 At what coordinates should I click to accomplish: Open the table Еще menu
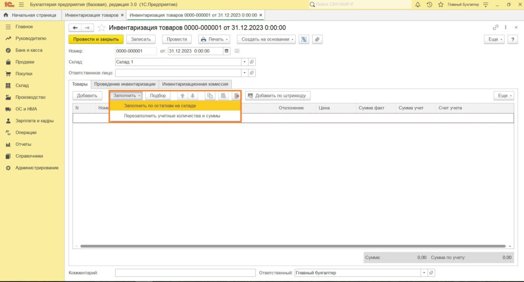(504, 96)
